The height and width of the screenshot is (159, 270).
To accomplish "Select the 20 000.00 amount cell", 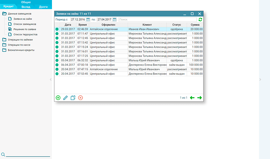I will [x=195, y=29].
